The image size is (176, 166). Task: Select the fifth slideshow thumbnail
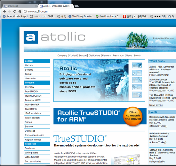137,95
